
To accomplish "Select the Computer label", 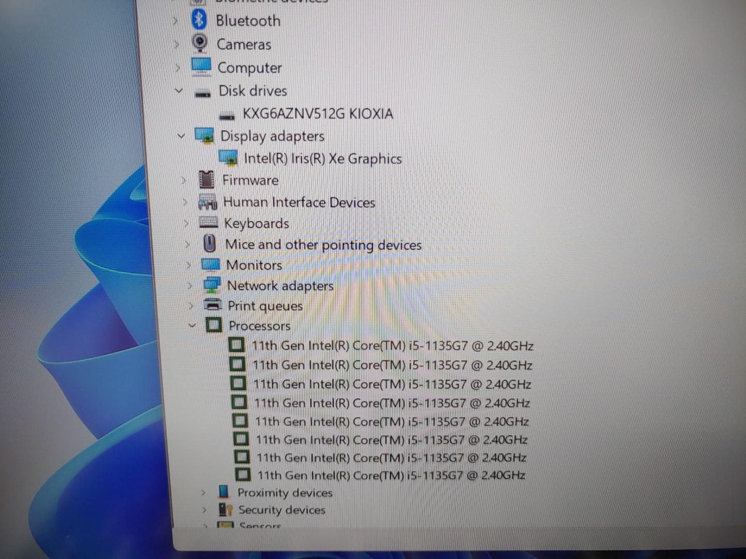I will pyautogui.click(x=250, y=68).
